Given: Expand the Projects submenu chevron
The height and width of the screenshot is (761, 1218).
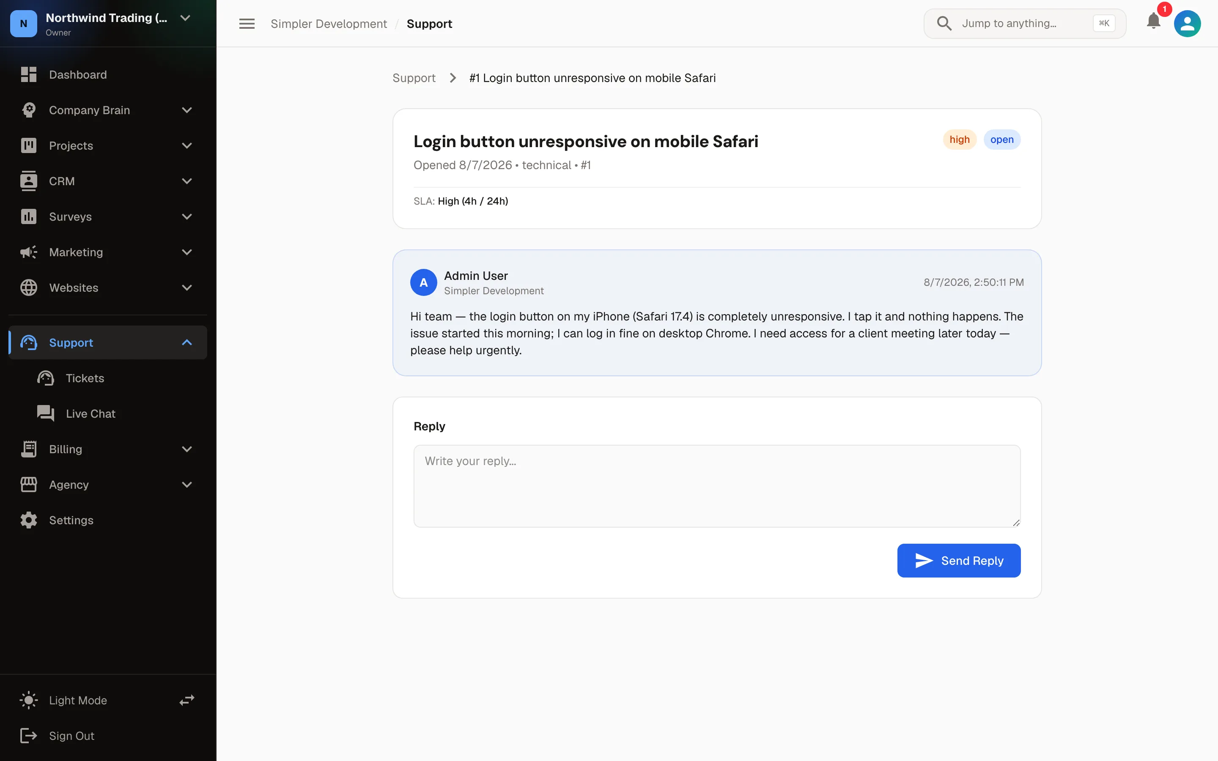Looking at the screenshot, I should click(x=187, y=145).
